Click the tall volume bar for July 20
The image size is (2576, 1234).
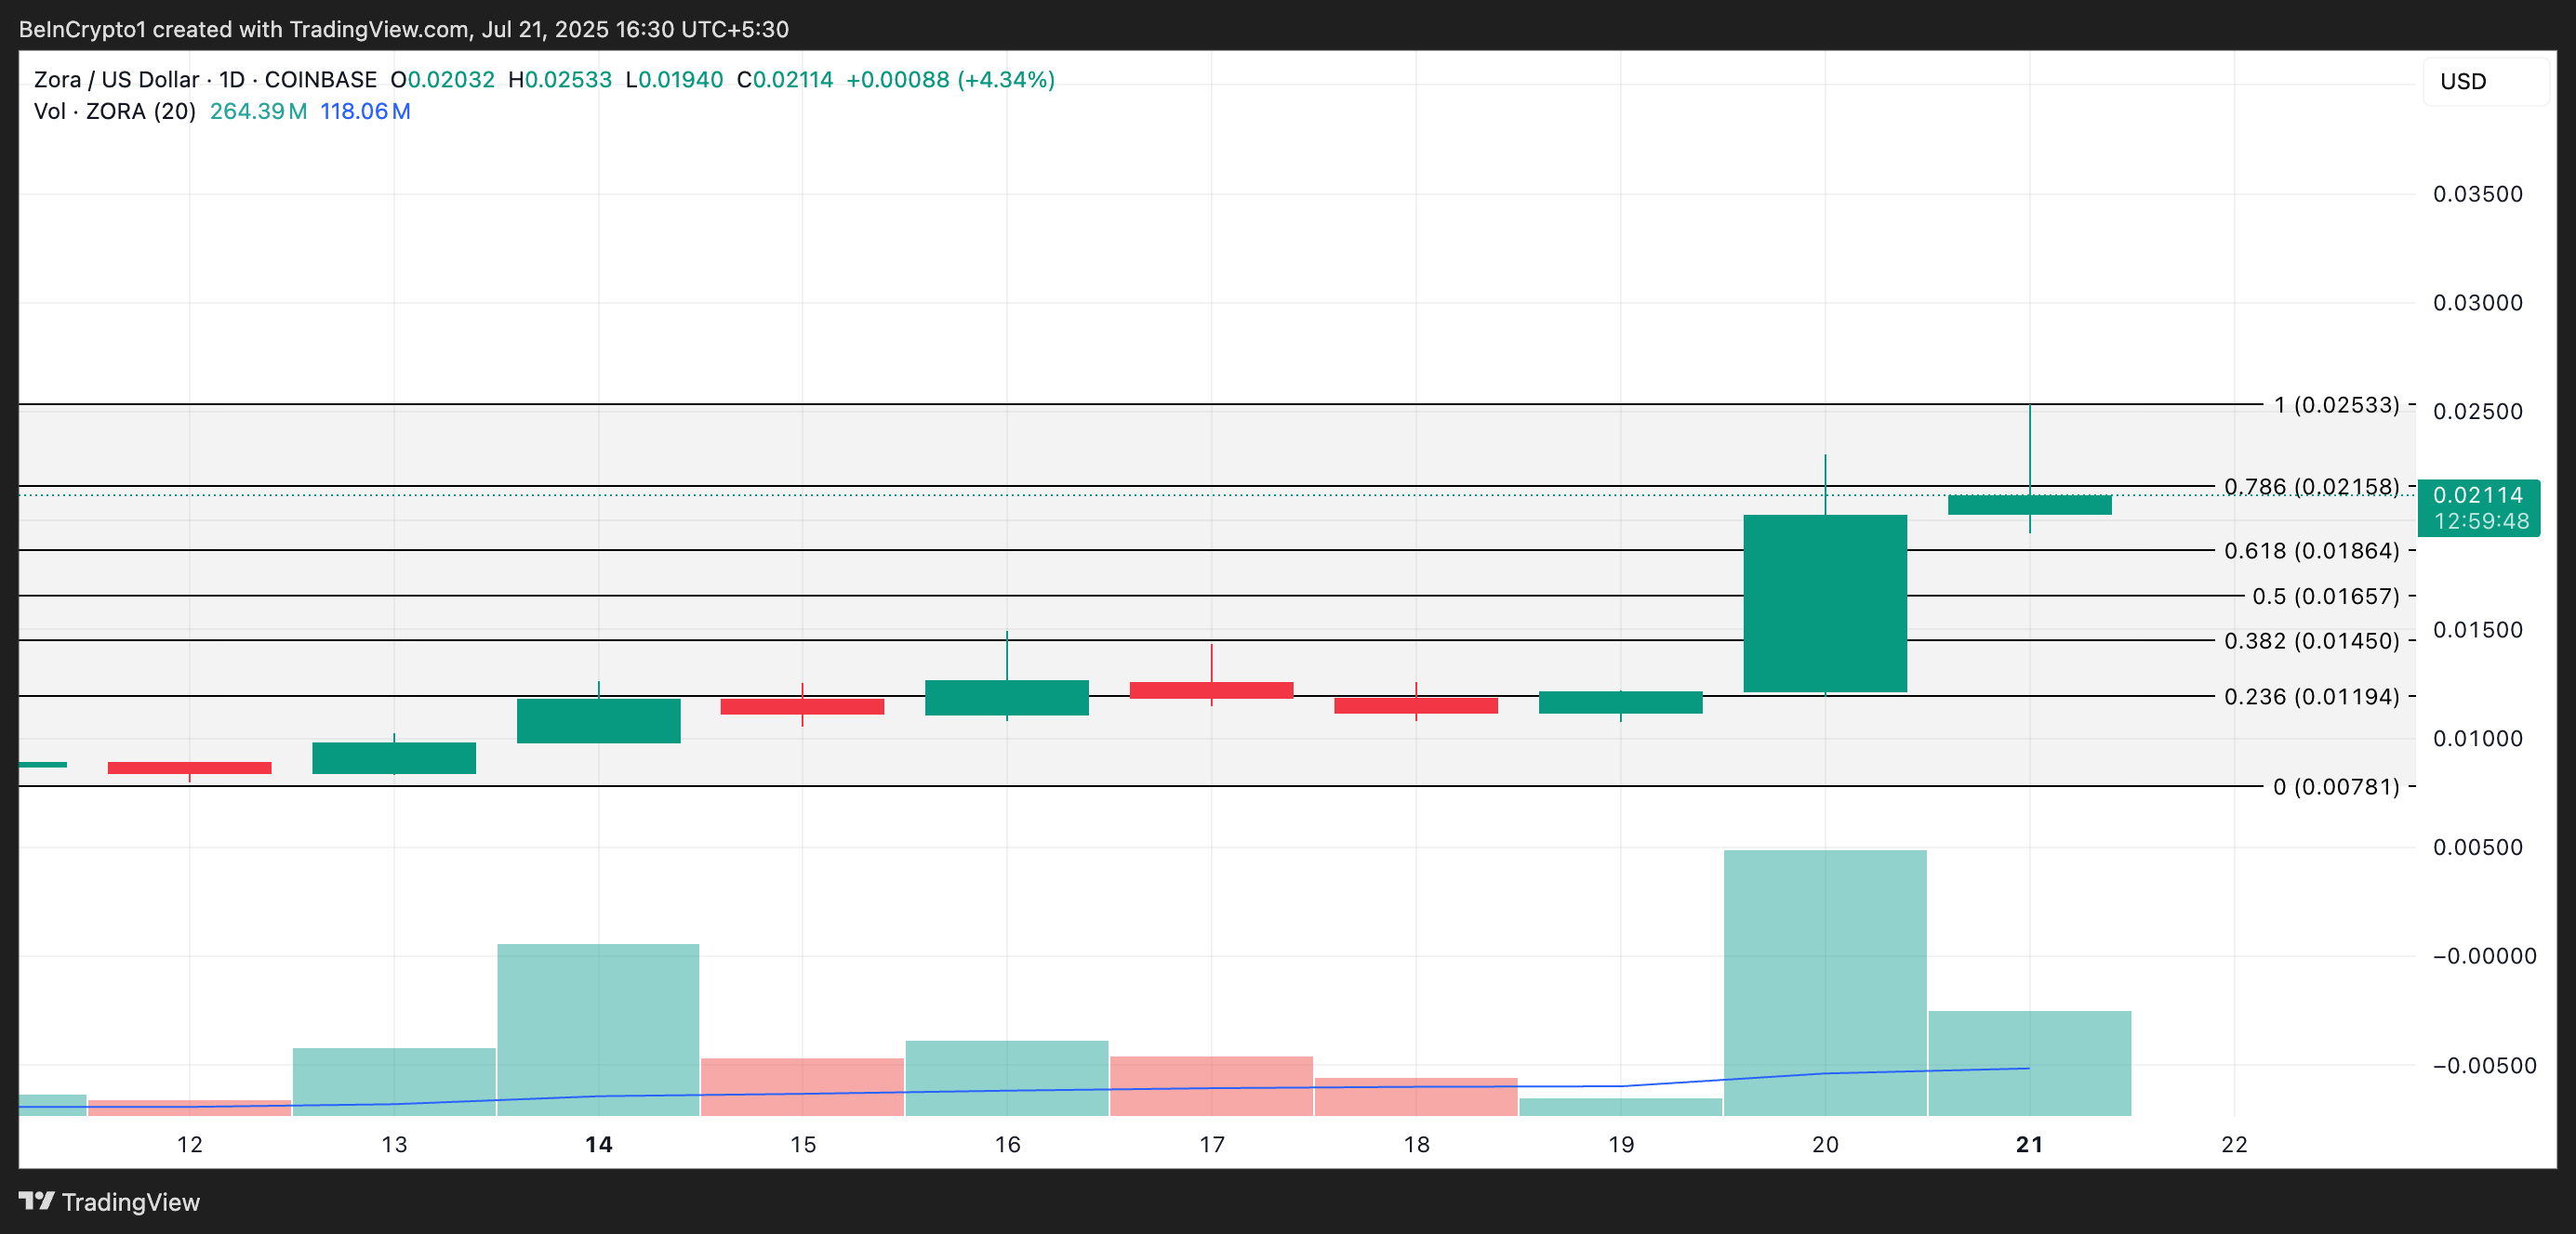[x=1823, y=979]
